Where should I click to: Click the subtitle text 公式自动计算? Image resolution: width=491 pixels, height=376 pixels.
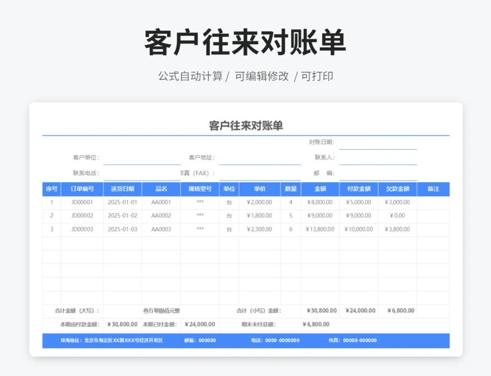tap(190, 76)
